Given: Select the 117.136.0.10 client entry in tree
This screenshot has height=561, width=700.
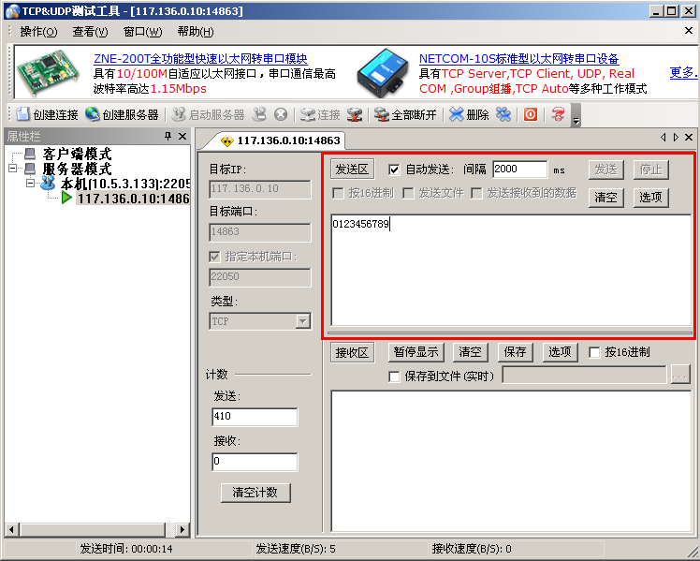Looking at the screenshot, I should 134,198.
